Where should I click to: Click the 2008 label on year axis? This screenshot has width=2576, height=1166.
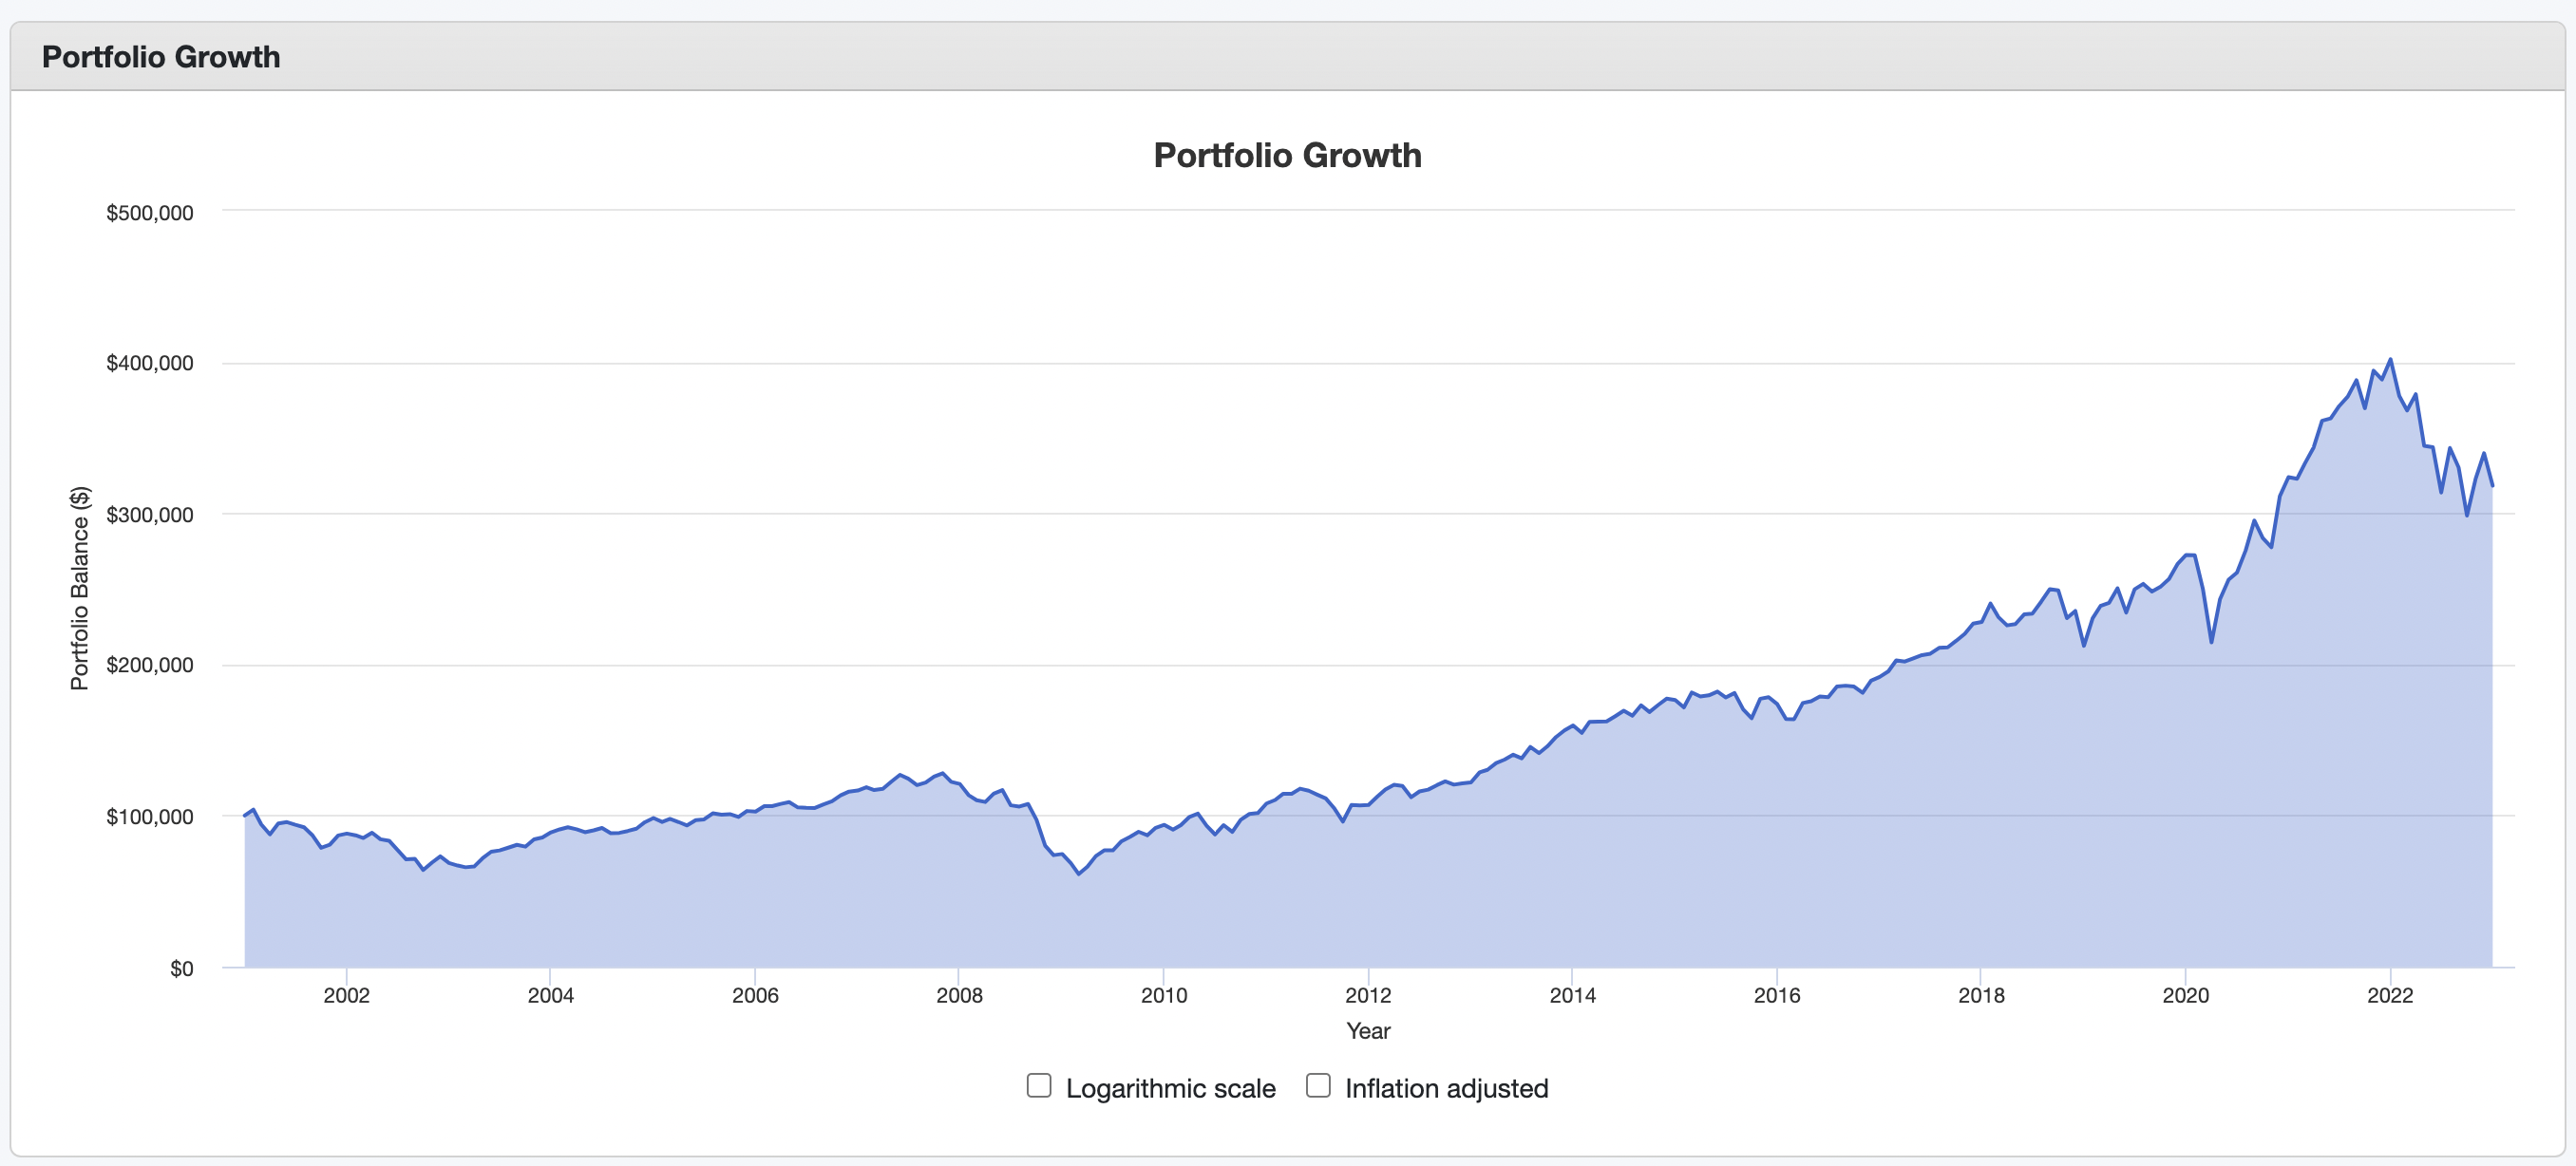click(959, 995)
